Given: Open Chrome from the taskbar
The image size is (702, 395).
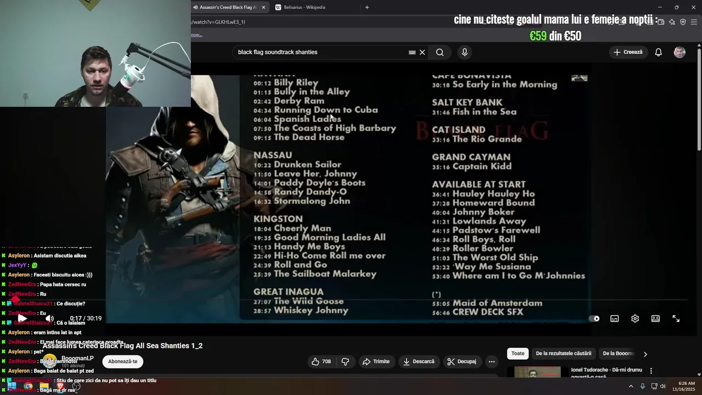Looking at the screenshot, I should click(28, 386).
